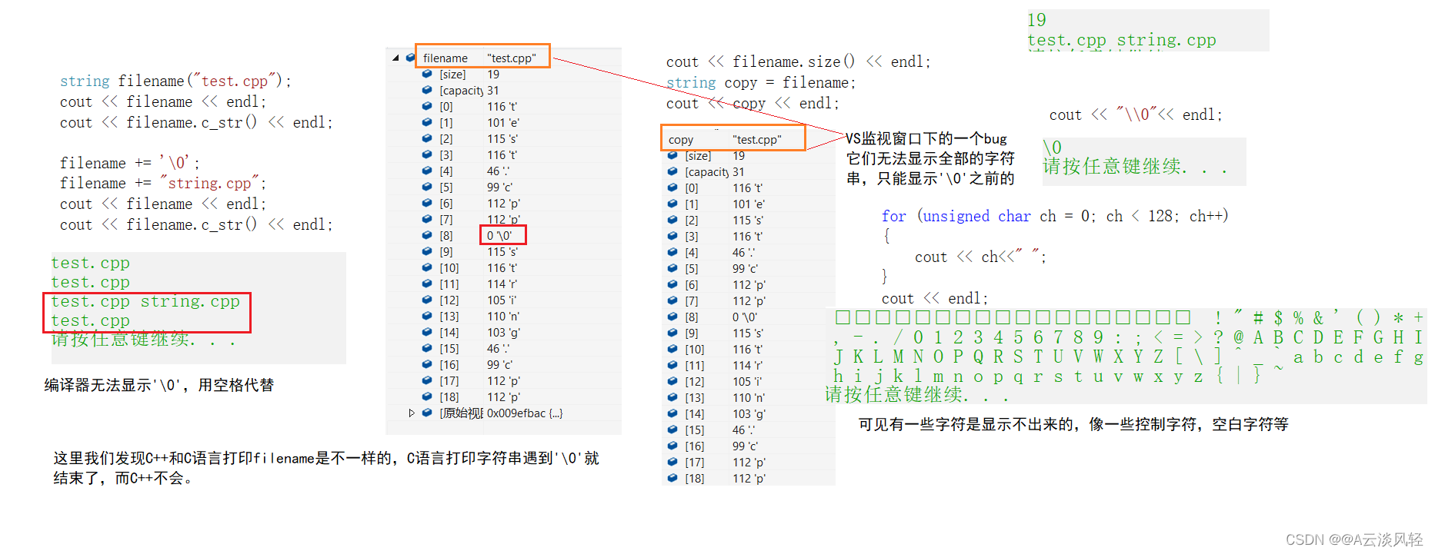Click the note 可见有一些字符是显示不出来的
1435x554 pixels.
(1073, 424)
